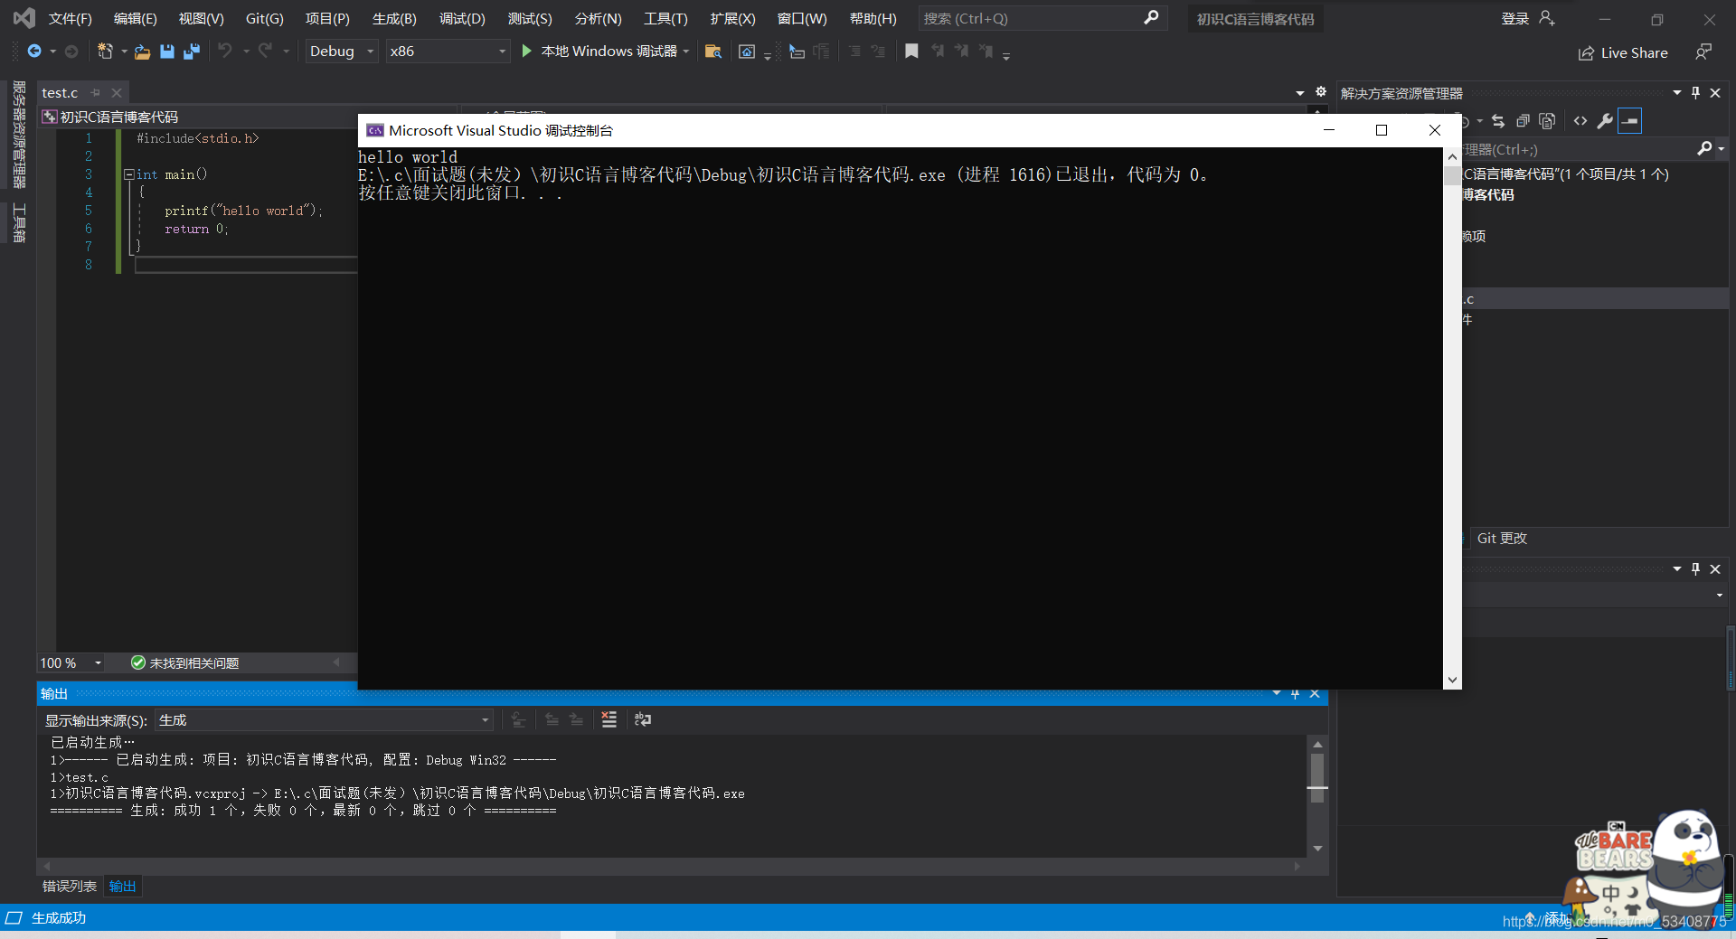Click the account sign-in person icon

1547,18
